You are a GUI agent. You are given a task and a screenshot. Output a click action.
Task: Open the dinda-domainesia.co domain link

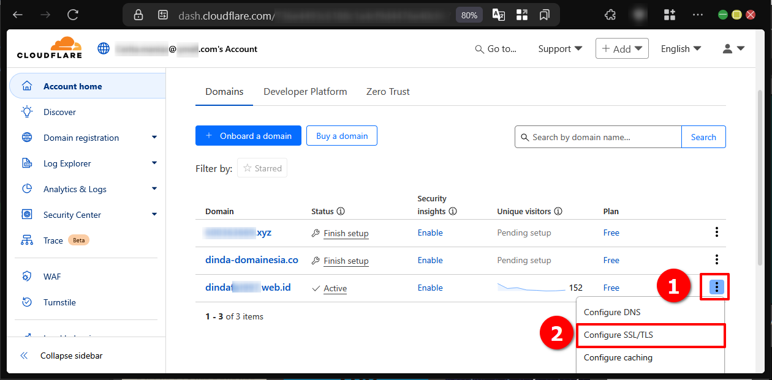pos(252,260)
